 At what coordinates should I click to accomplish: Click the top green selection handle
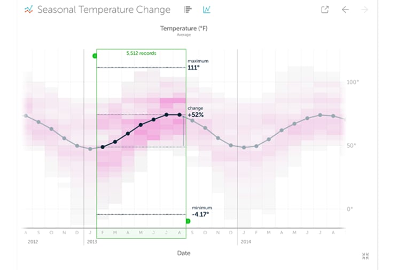95,55
